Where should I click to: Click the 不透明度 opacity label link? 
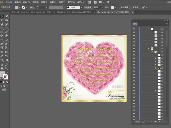click(x=88, y=7)
